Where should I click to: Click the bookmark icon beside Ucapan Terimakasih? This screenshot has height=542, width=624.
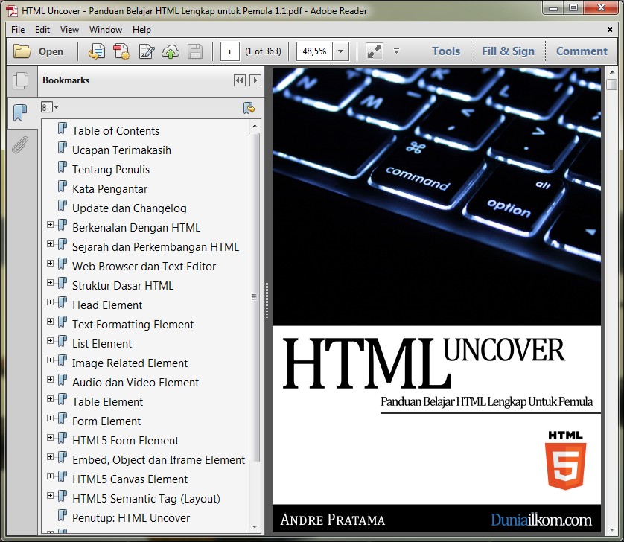click(x=63, y=147)
